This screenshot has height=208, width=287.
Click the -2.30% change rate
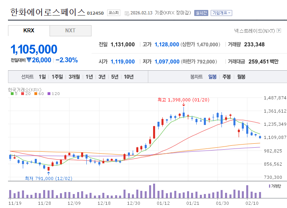tap(67, 60)
